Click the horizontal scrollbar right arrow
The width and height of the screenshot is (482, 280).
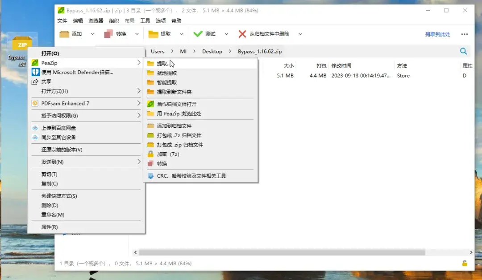(x=471, y=252)
